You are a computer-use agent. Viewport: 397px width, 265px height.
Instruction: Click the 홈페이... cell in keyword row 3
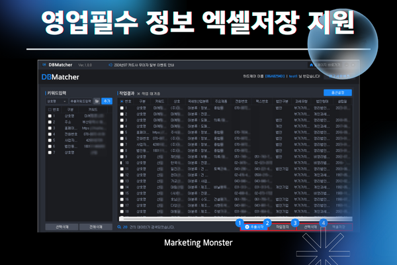[x=71, y=128]
